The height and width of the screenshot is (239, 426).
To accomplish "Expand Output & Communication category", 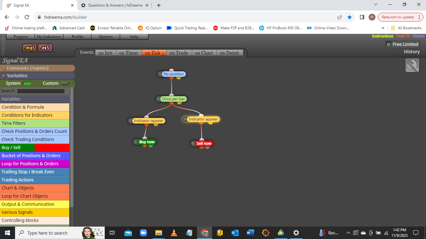I will click(35, 204).
